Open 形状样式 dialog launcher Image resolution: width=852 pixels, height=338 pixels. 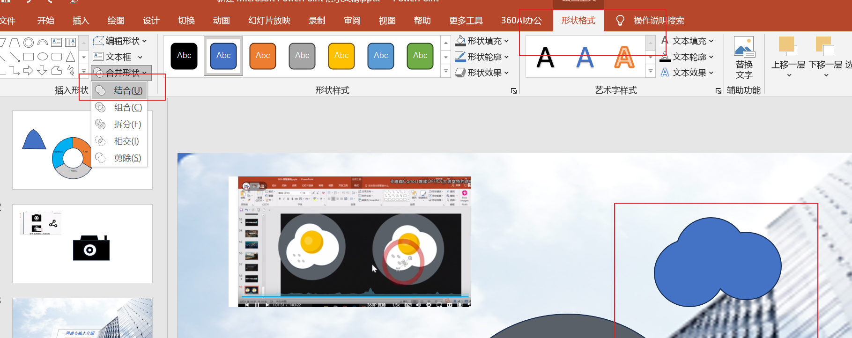(x=514, y=91)
